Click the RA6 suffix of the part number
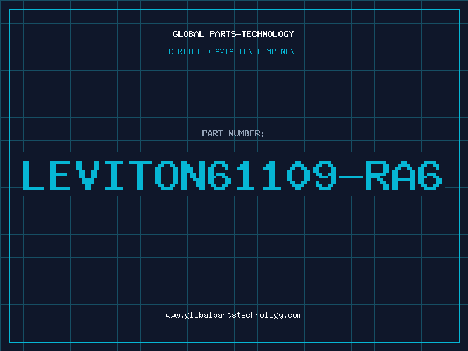468x351 pixels. [404, 175]
